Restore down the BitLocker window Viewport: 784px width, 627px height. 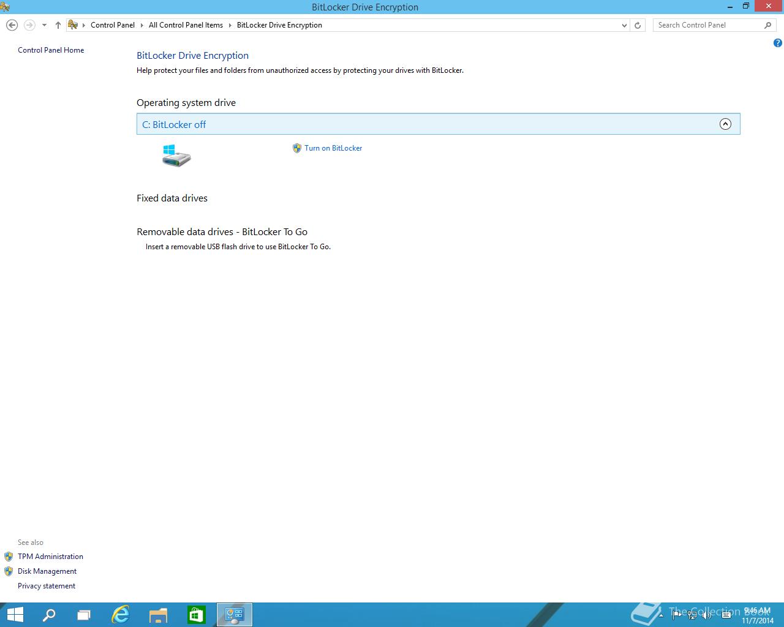coord(746,6)
